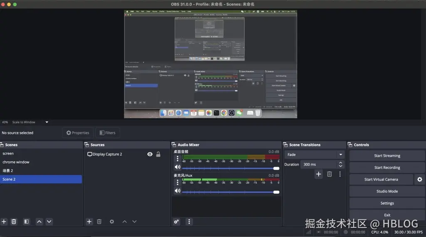Click the 300 ms Duration field

click(319, 164)
